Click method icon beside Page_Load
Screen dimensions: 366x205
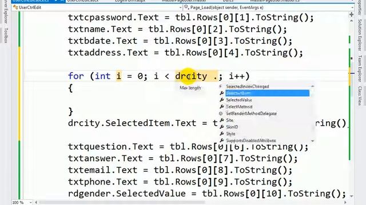point(186,7)
